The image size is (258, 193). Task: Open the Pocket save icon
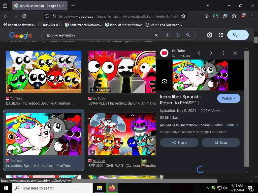tap(207, 16)
